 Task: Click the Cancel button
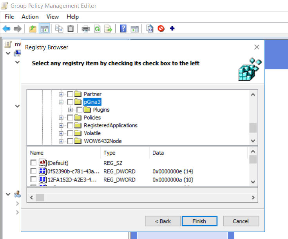tap(241, 221)
